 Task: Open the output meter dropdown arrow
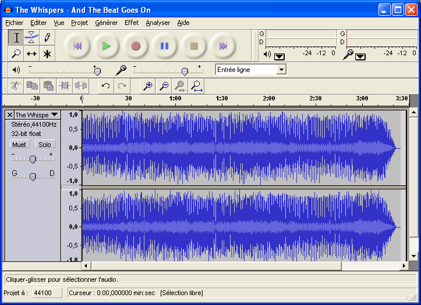pyautogui.click(x=280, y=57)
